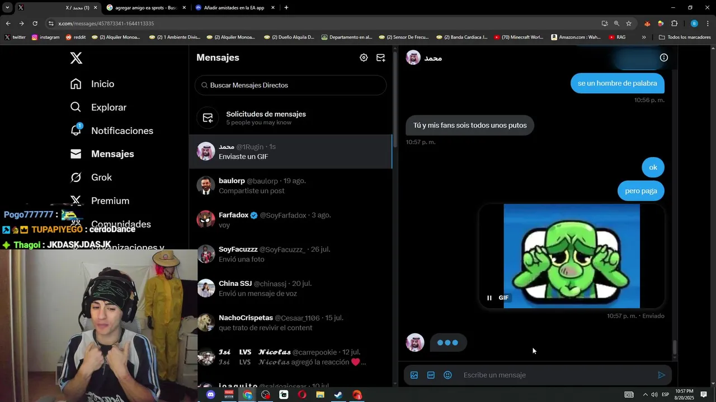Open the RAG bookmark
The width and height of the screenshot is (716, 402).
[617, 37]
